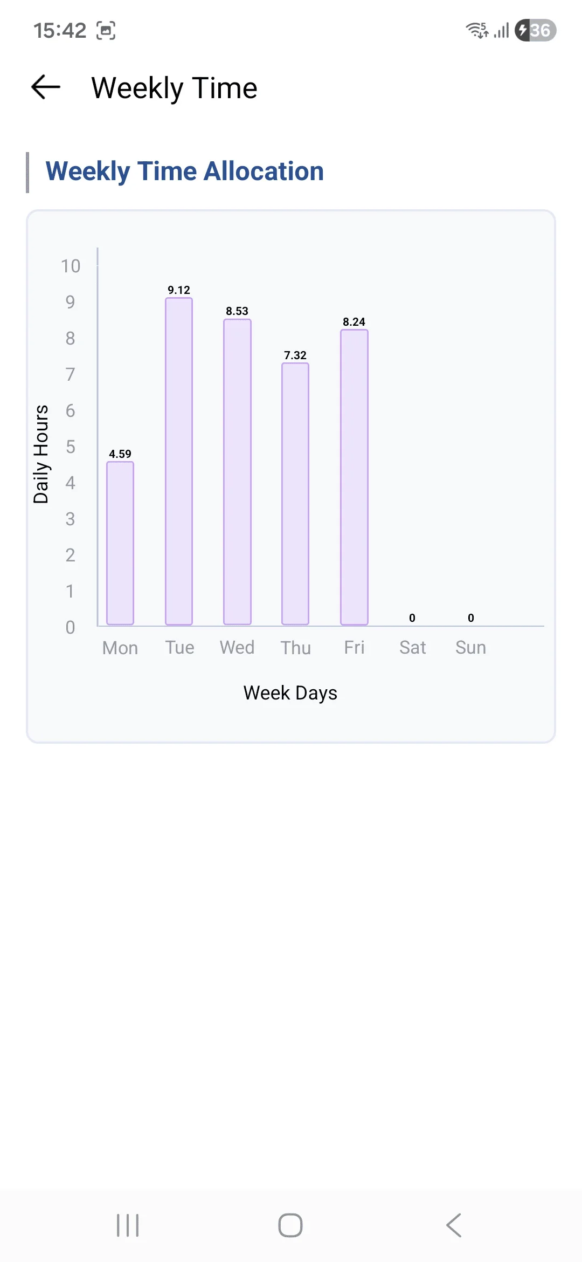Tap the Android recent apps button
This screenshot has height=1262, width=582.
128,1225
